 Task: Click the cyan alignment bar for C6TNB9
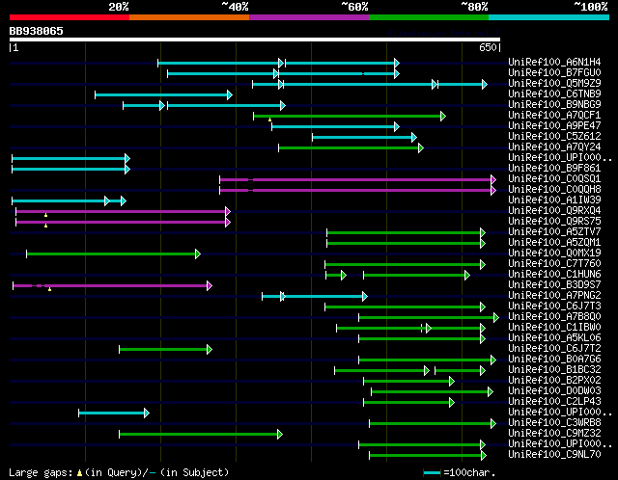tap(163, 94)
